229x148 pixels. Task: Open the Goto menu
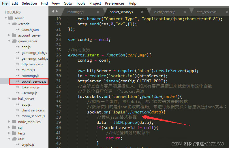click(x=68, y=3)
